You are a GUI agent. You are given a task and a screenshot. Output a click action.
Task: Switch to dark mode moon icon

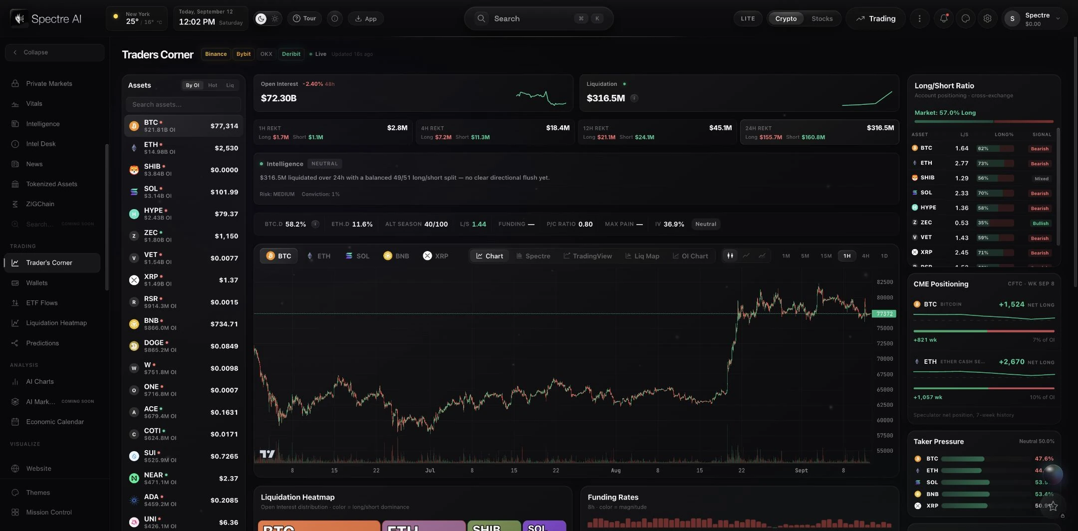pos(261,18)
